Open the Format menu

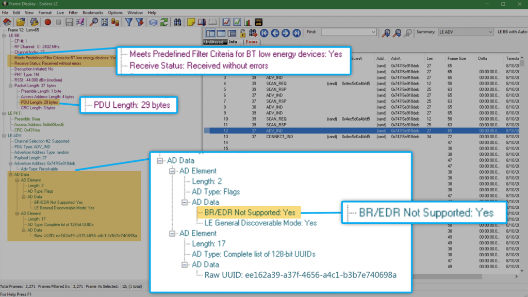45,12
